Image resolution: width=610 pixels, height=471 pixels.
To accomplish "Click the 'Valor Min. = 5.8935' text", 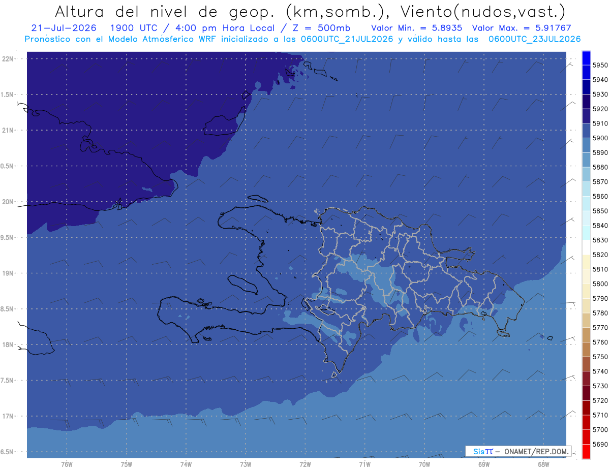I will click(x=417, y=28).
